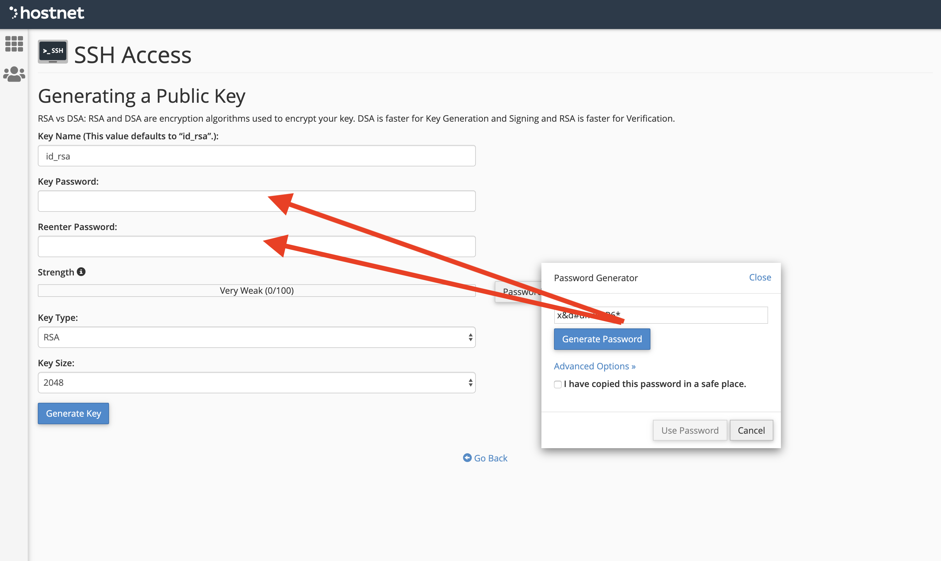
Task: Open the Key Type dropdown
Action: [257, 337]
